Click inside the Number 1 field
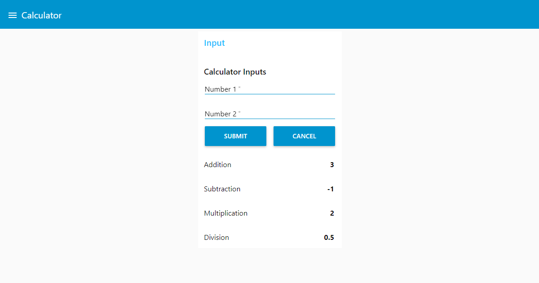539x283 pixels. click(x=269, y=89)
